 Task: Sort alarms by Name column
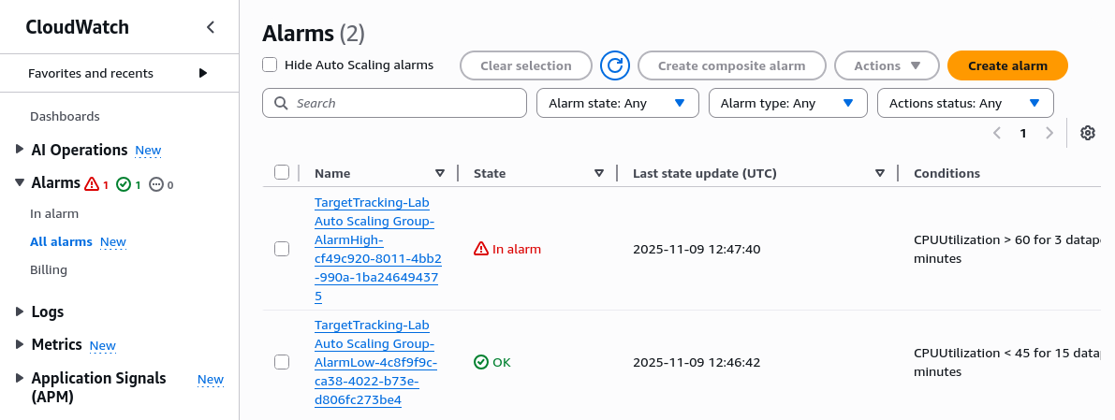(x=440, y=173)
